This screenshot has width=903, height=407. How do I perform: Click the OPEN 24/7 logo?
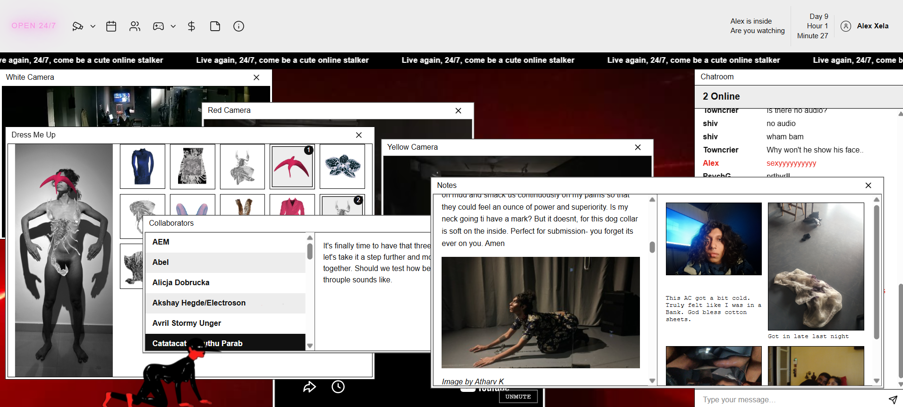(34, 25)
